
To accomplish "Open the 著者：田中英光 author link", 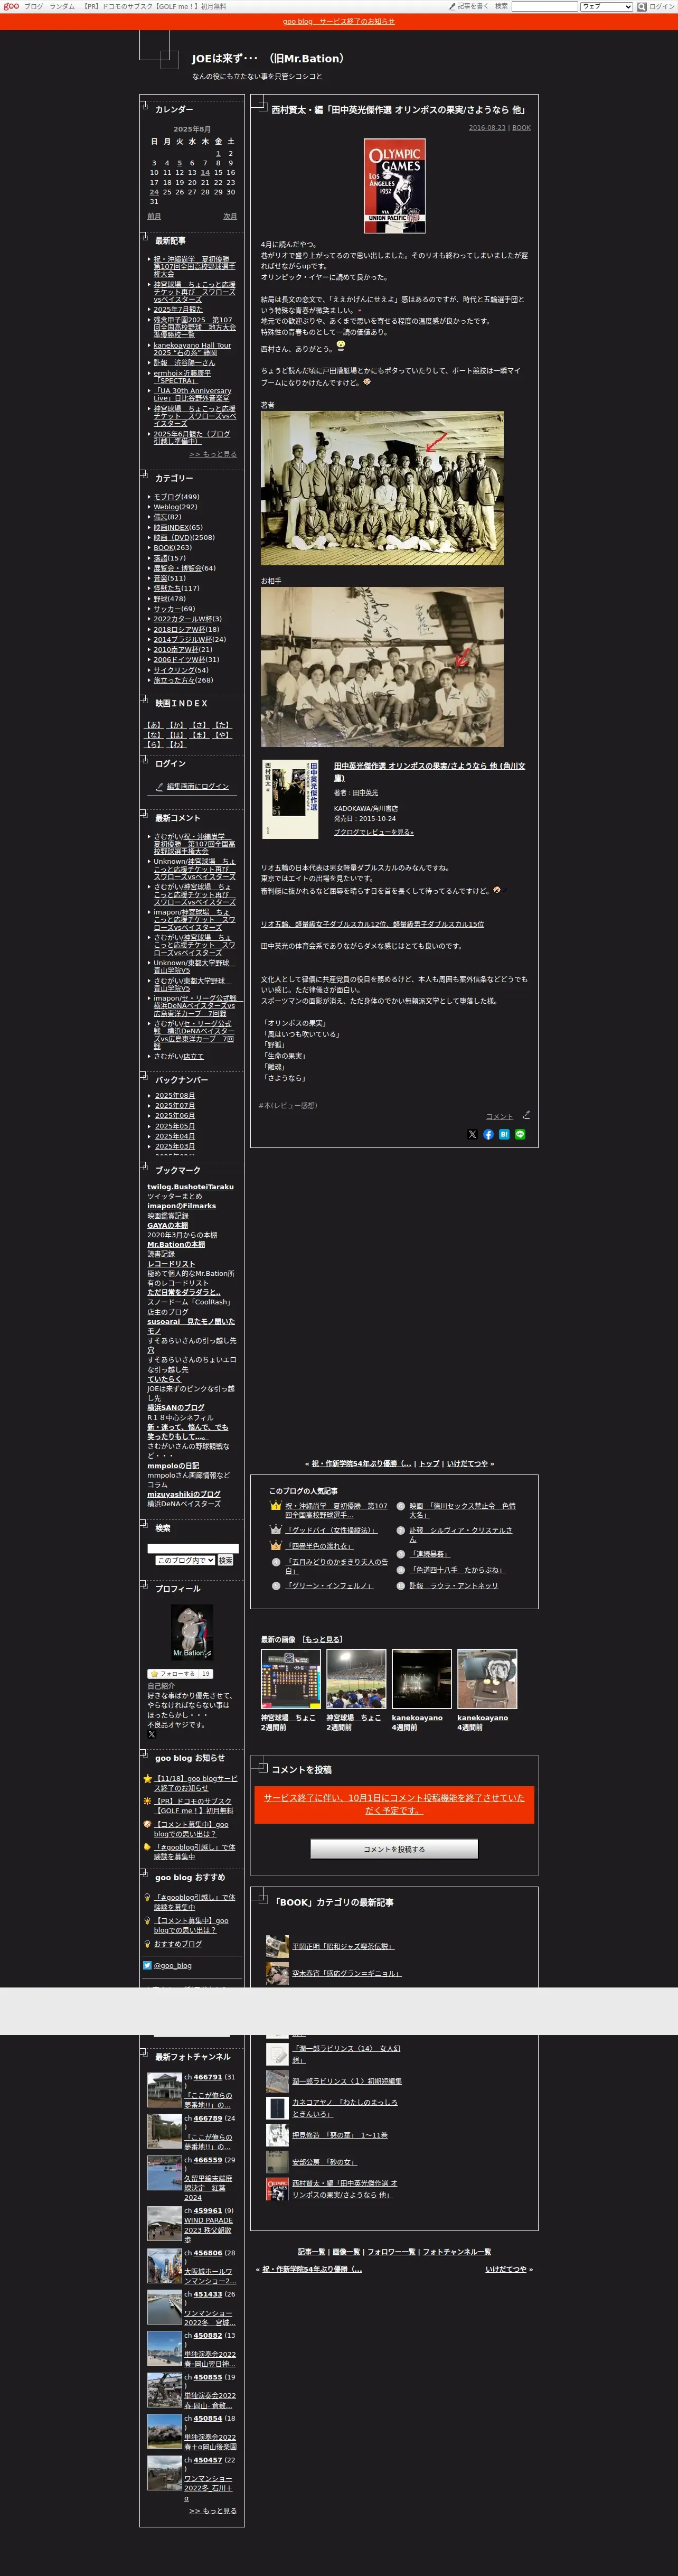I will (x=365, y=792).
